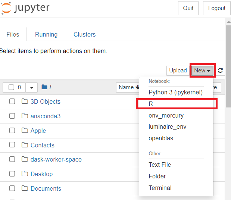
Task: Switch to the Running tab
Action: 46,34
